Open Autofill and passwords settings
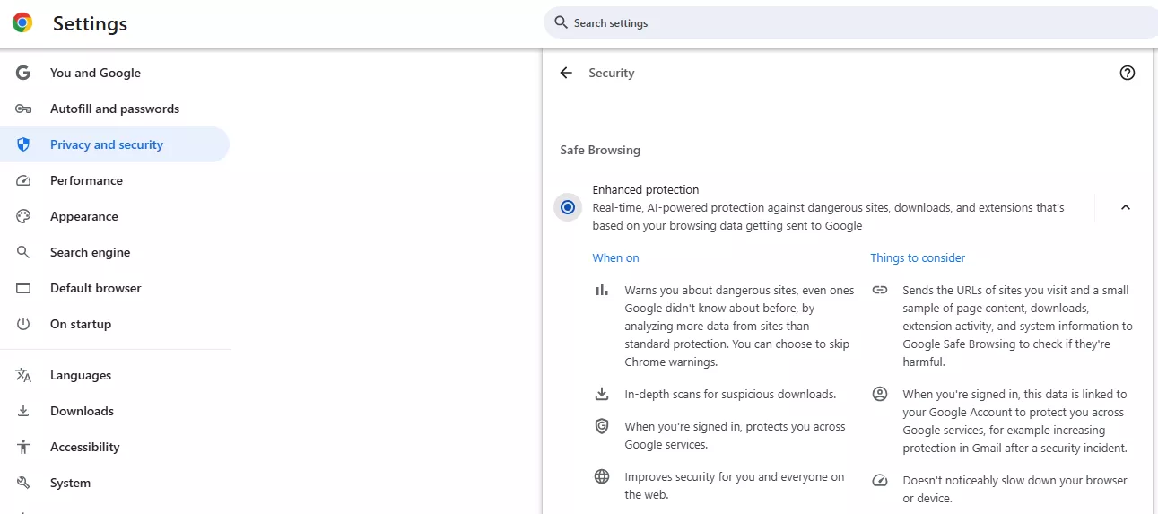Image resolution: width=1158 pixels, height=514 pixels. [x=115, y=109]
